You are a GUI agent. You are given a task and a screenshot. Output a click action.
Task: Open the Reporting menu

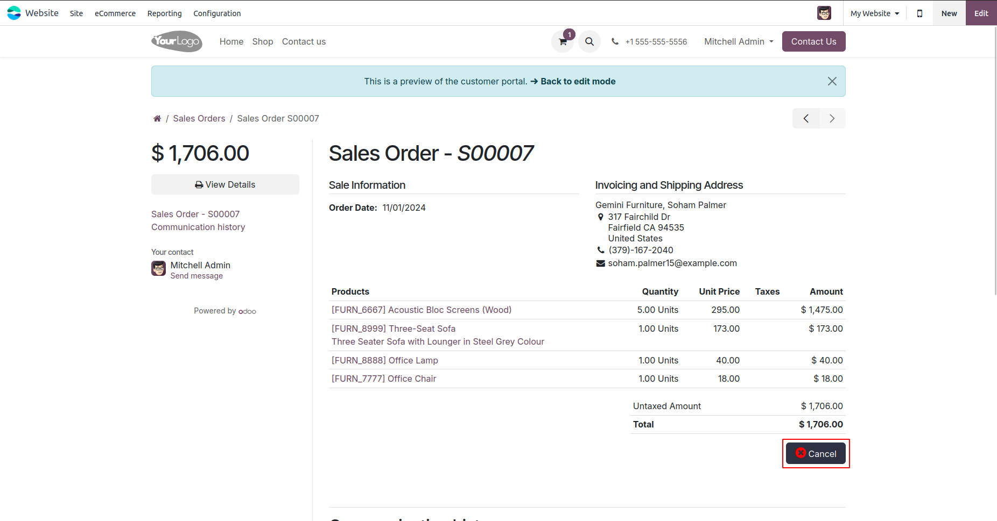click(x=165, y=13)
